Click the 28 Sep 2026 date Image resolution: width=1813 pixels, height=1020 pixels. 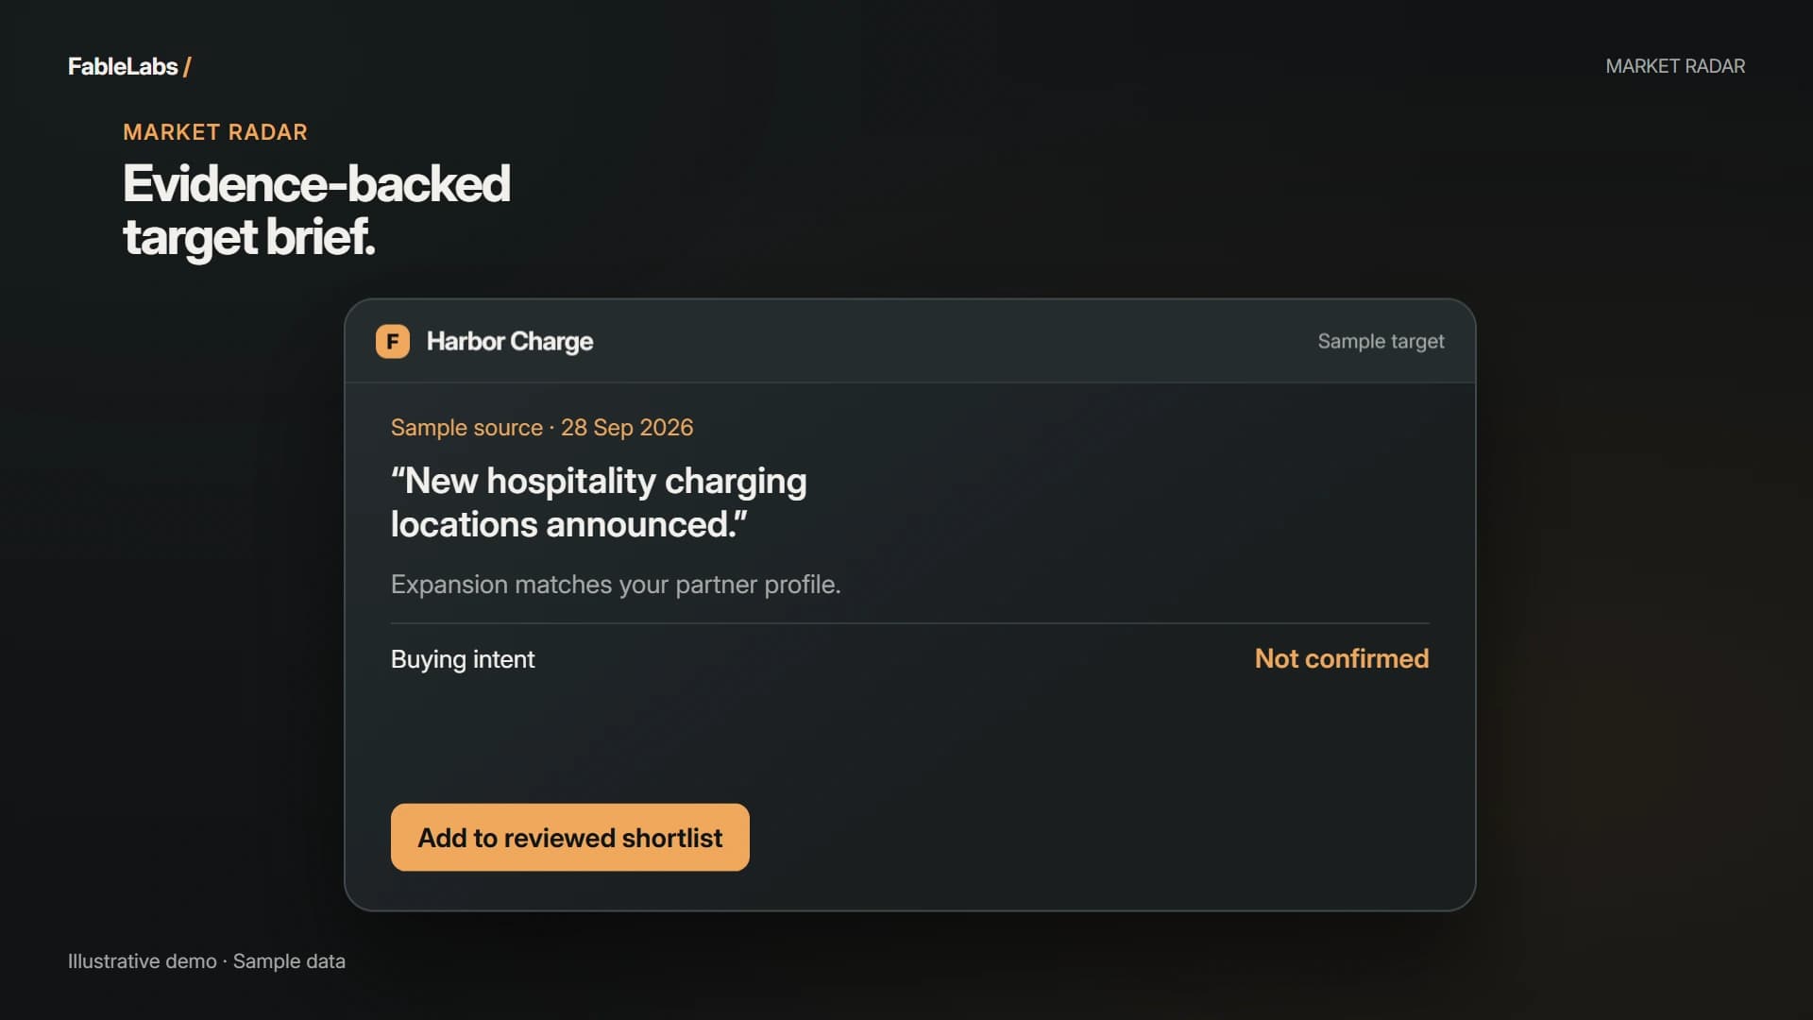click(627, 428)
